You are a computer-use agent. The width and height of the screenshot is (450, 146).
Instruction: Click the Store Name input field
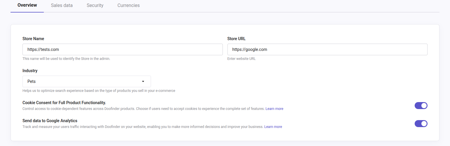tap(123, 49)
